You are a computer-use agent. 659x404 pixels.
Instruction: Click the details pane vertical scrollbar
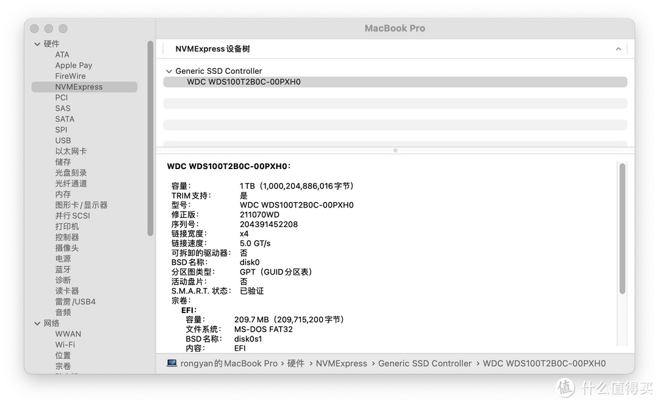[x=622, y=229]
